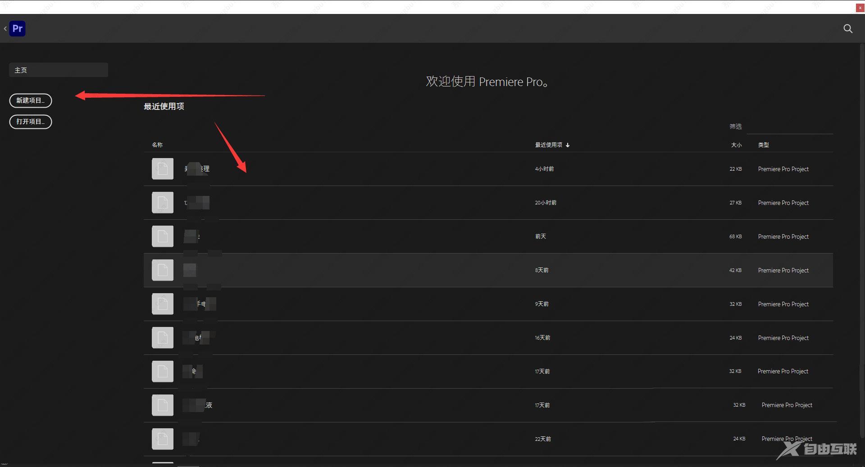Click the file icon of the 20小时前 project

click(x=163, y=203)
